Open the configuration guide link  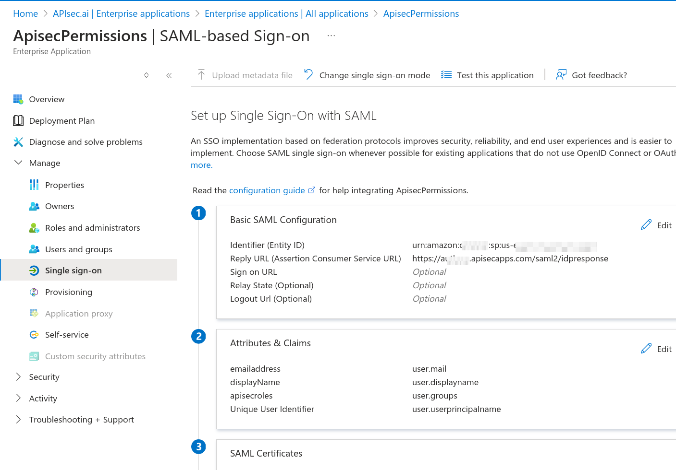[267, 190]
